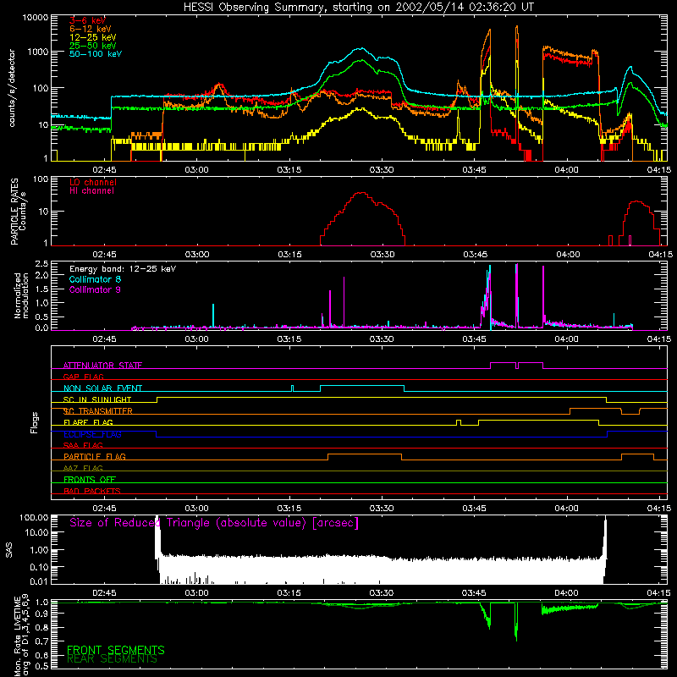
Task: Click 03:15 time label under SAS panel
Action: click(289, 593)
